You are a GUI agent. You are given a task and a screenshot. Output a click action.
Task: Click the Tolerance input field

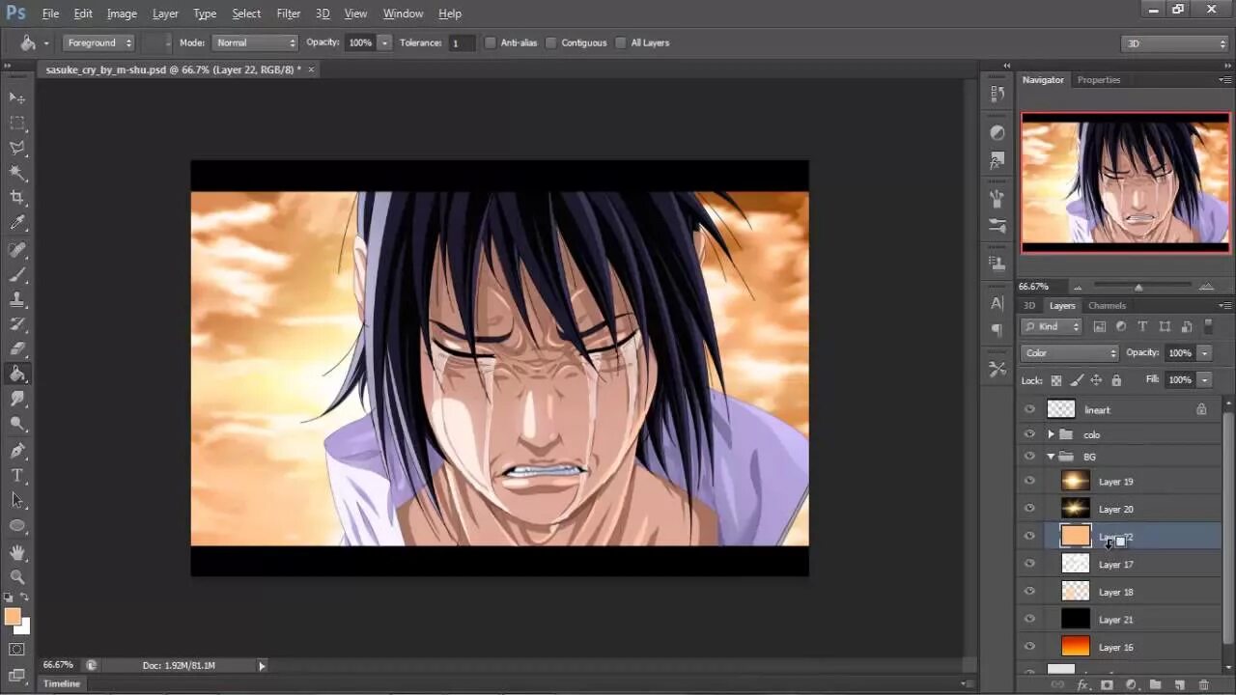pos(463,42)
